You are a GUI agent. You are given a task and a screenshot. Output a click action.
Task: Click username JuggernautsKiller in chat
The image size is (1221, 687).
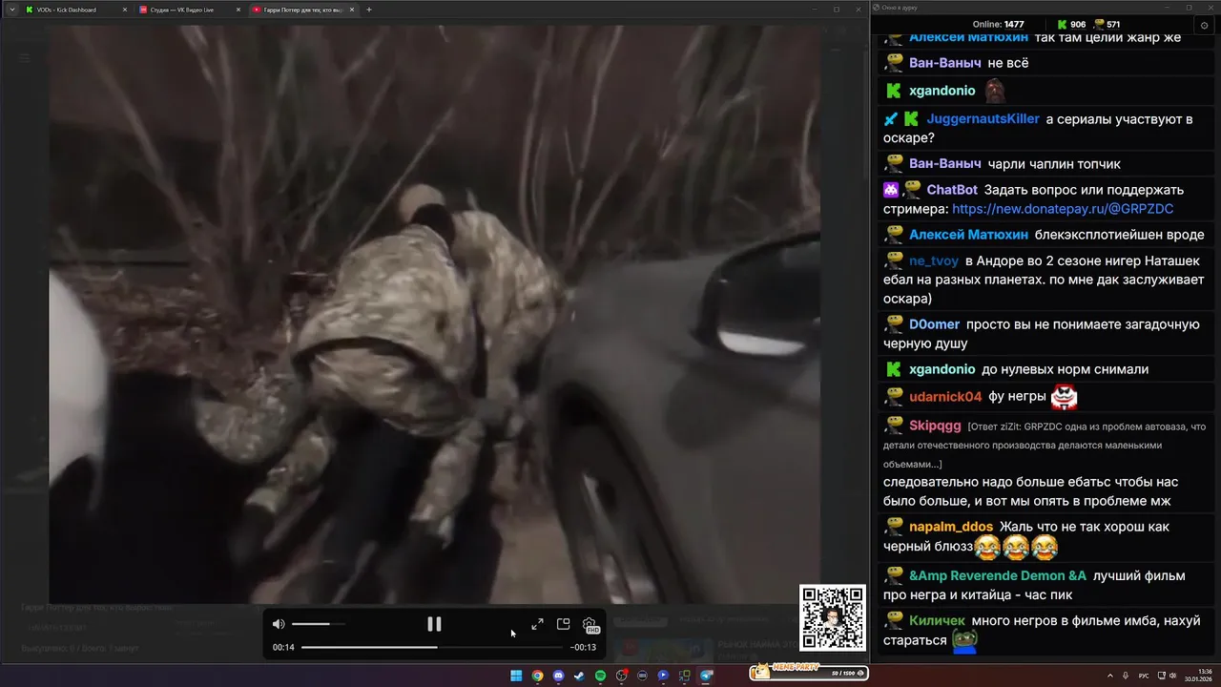click(983, 119)
